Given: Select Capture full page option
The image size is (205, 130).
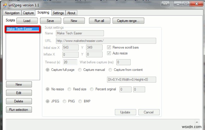Looking at the screenshot, I should pos(47,70).
